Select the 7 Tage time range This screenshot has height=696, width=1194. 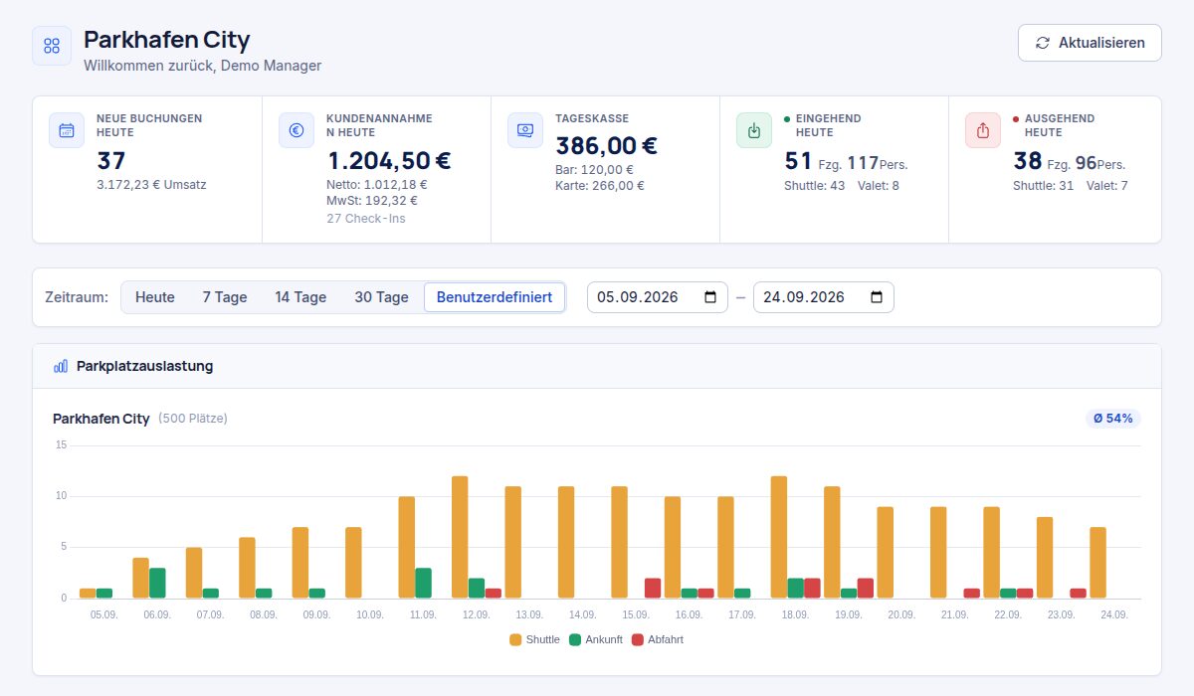tap(225, 297)
